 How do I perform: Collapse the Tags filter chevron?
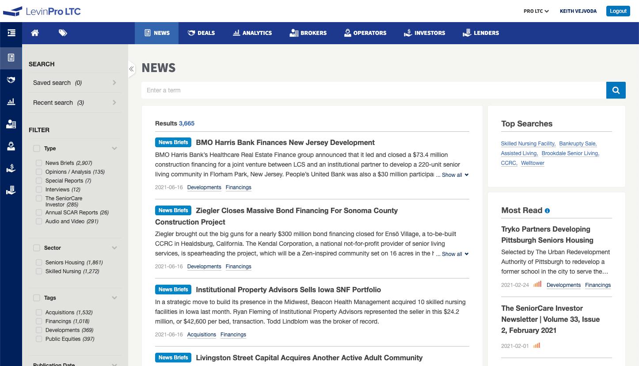(114, 298)
